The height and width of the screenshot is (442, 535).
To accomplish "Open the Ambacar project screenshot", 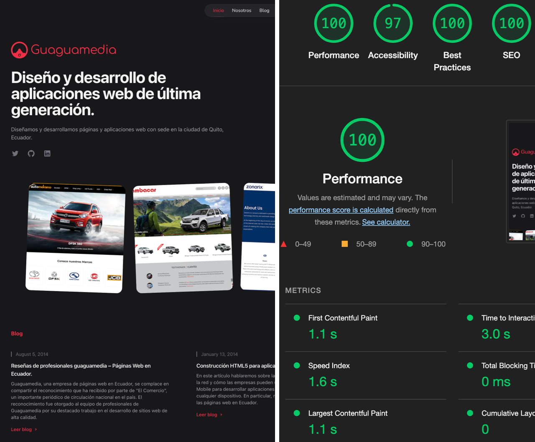I will pos(183,237).
